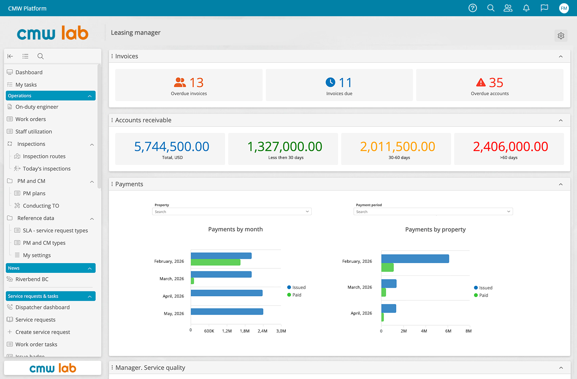Click the notifications bell icon
The height and width of the screenshot is (379, 577).
click(x=526, y=8)
